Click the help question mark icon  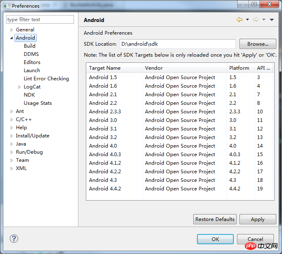[x=14, y=239]
